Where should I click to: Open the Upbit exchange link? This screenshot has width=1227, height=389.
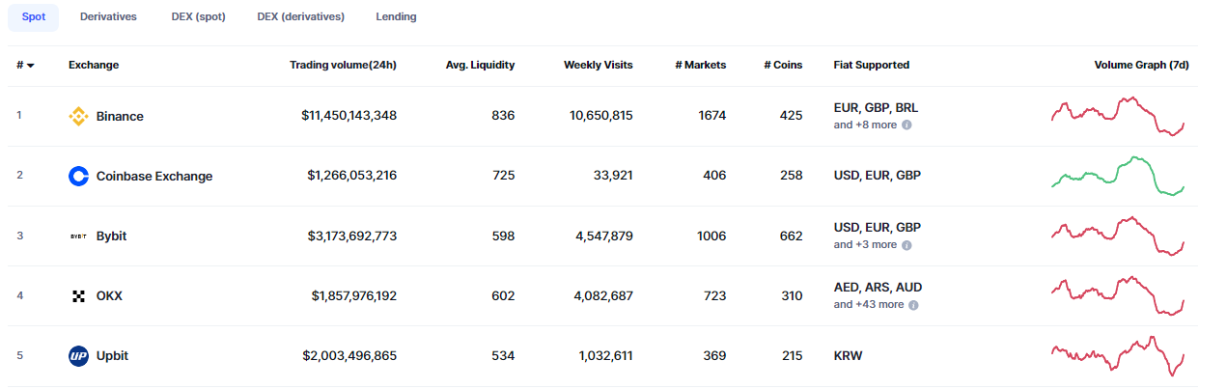coord(112,356)
